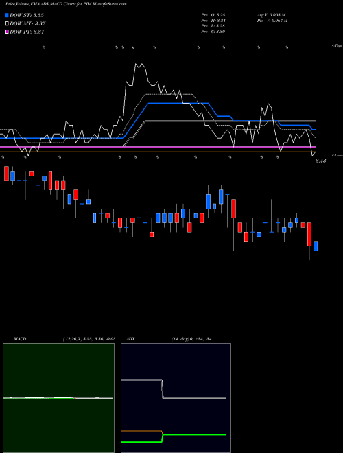Open the dark blue ADX chart panel

176,398
